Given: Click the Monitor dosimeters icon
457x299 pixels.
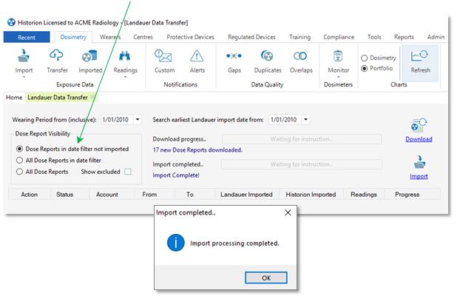Looking at the screenshot, I should tap(338, 56).
